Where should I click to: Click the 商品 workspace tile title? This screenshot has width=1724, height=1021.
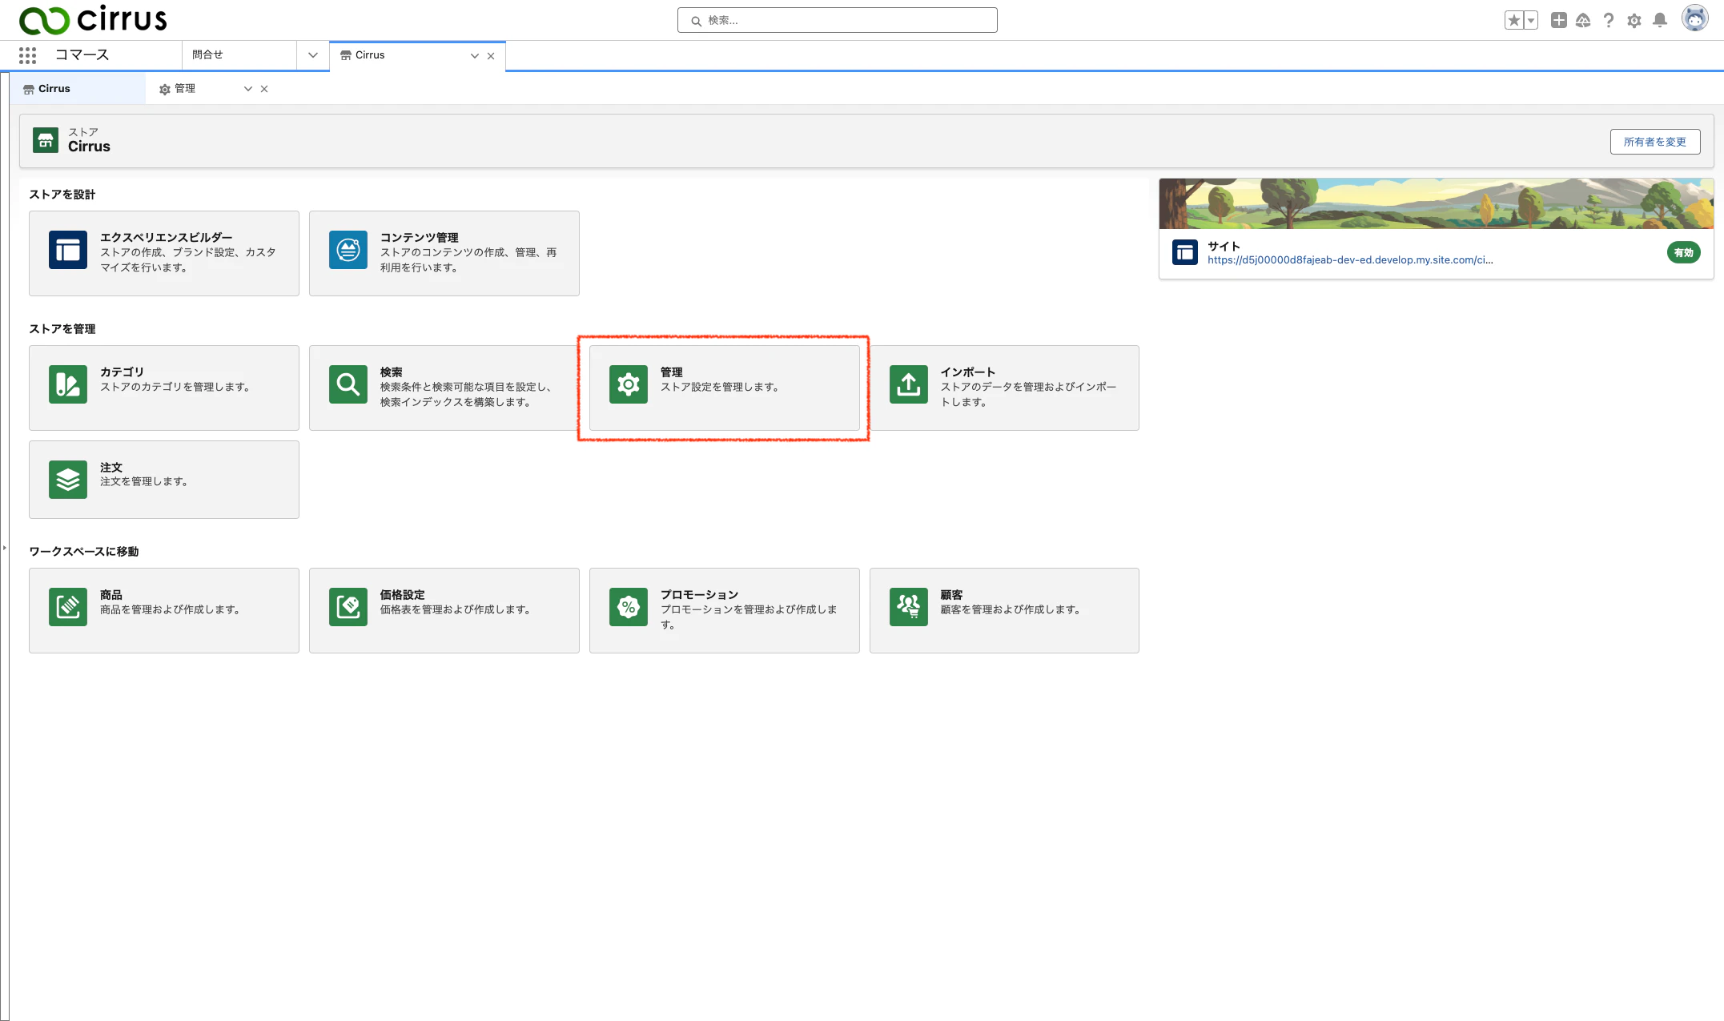(x=111, y=594)
